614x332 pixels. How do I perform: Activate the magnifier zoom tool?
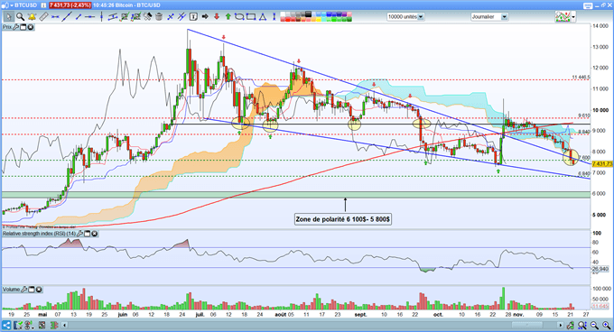coord(21,17)
